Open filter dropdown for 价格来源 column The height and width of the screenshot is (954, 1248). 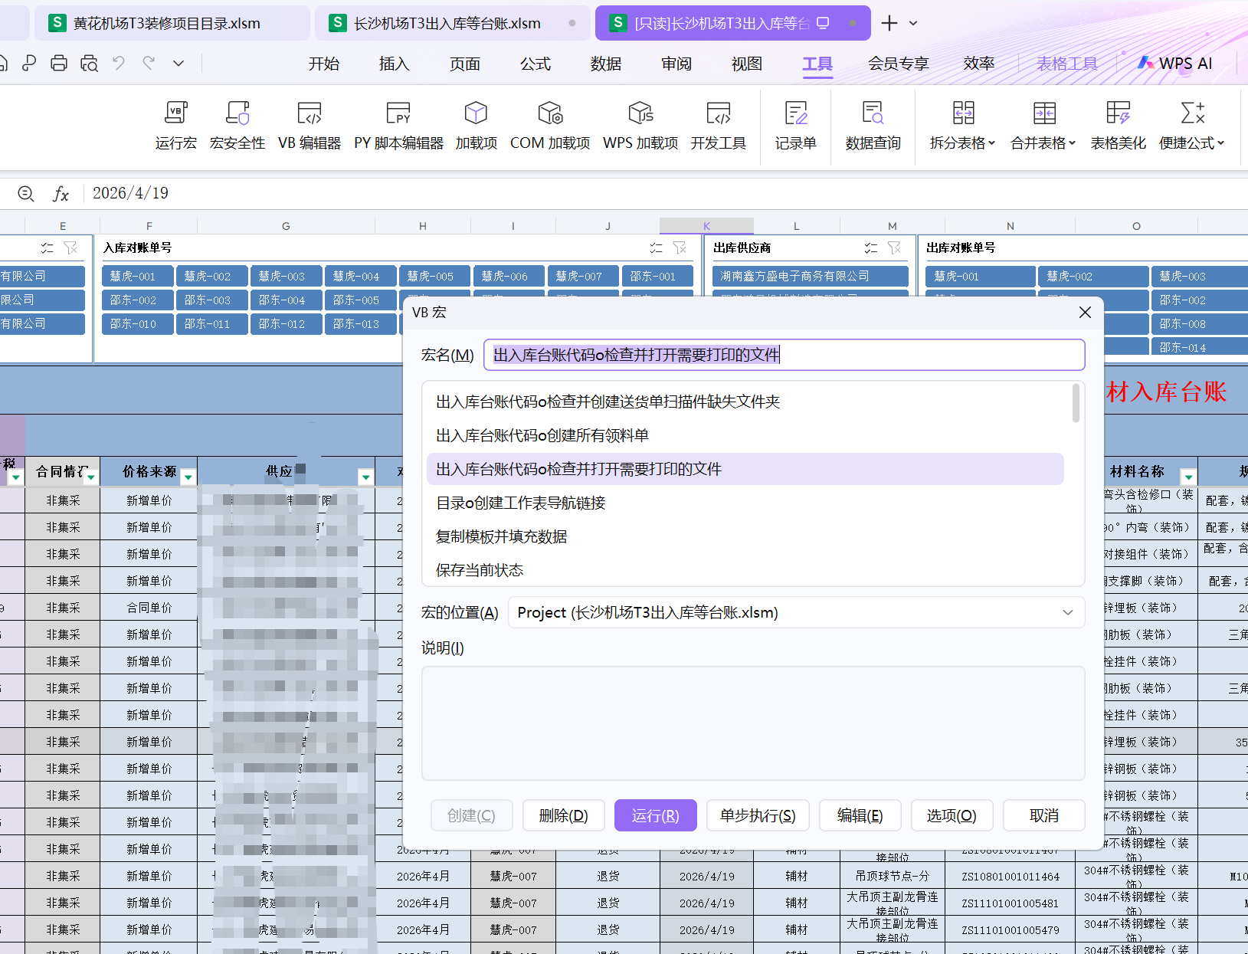(188, 477)
